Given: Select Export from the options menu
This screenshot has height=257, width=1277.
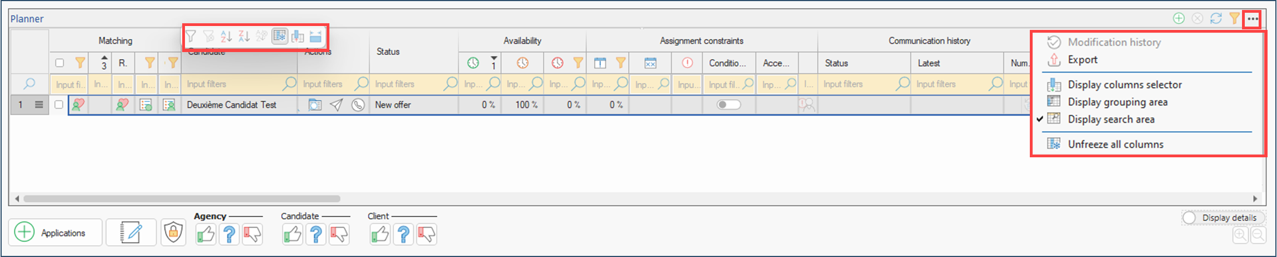Looking at the screenshot, I should tap(1082, 60).
